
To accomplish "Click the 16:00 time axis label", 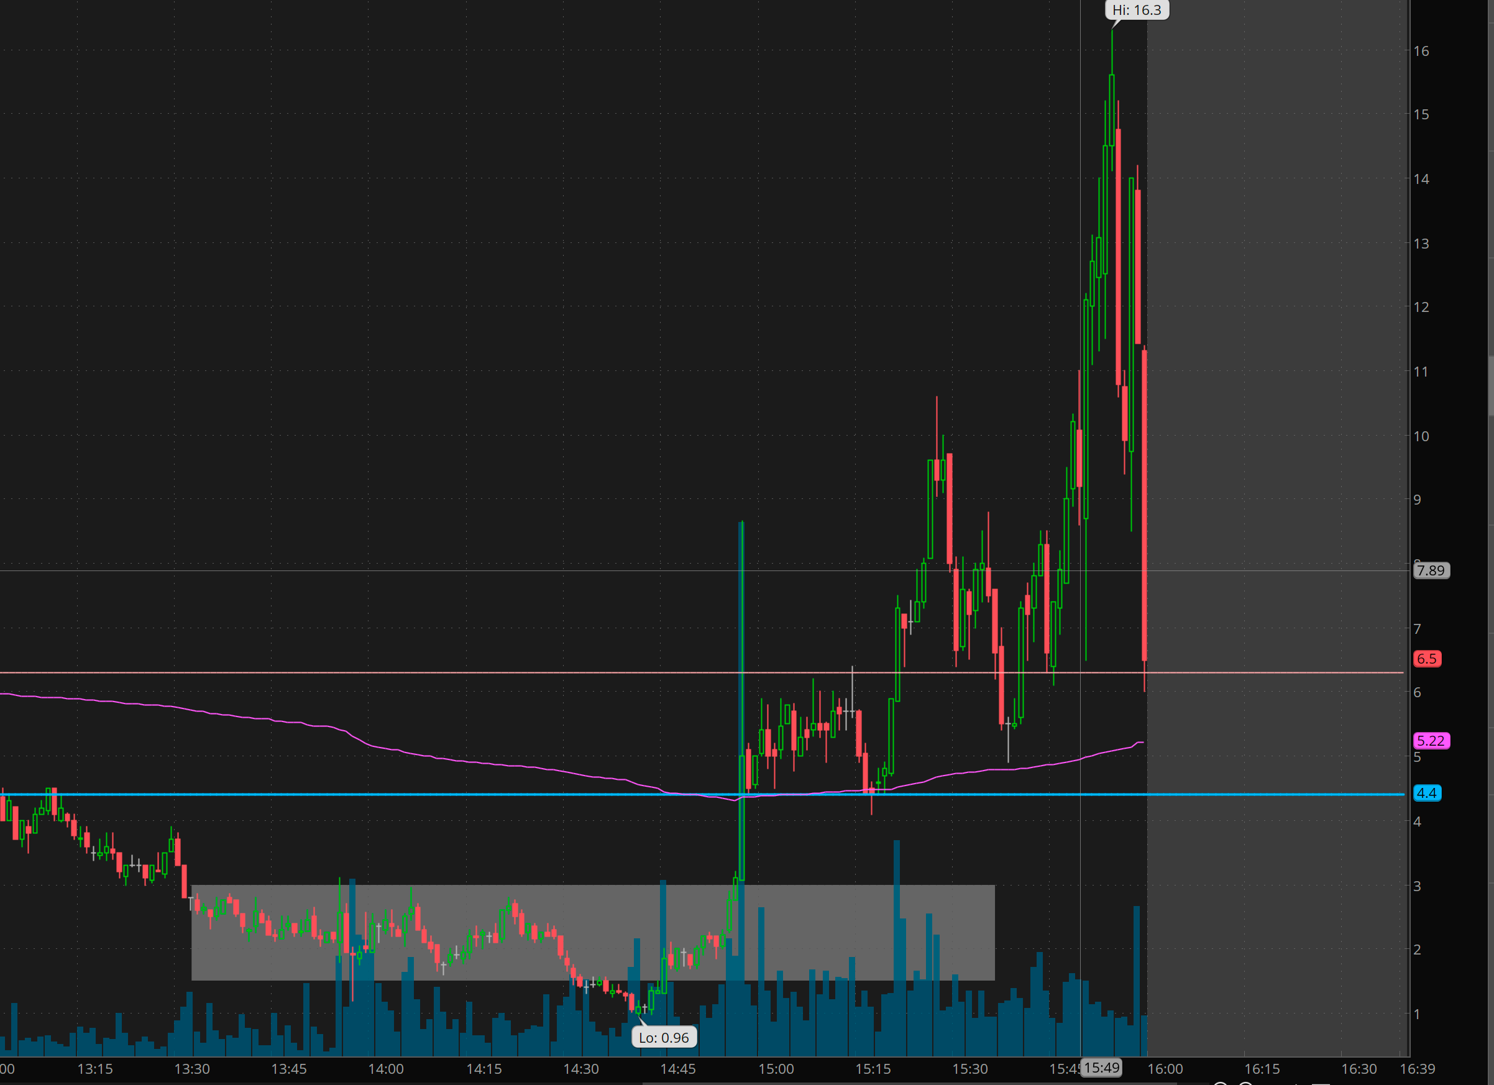I will (1165, 1068).
